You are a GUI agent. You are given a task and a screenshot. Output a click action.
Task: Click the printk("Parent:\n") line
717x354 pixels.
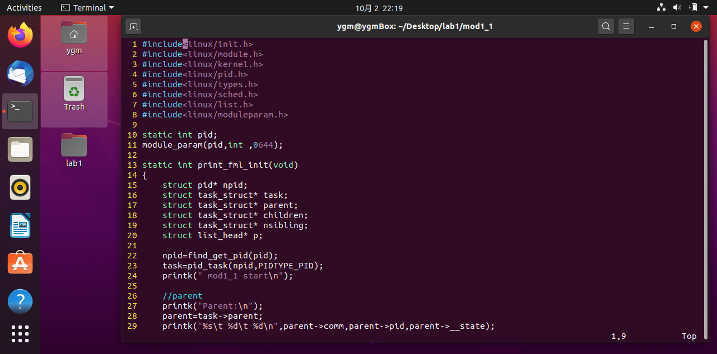[212, 306]
